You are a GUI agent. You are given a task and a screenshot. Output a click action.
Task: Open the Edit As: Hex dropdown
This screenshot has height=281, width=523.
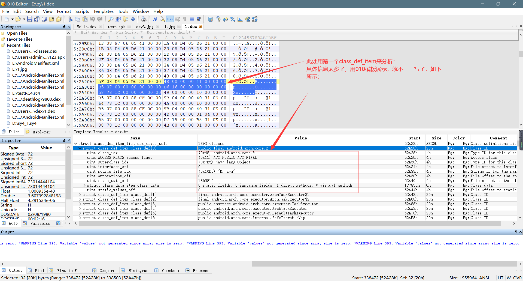[x=96, y=32]
